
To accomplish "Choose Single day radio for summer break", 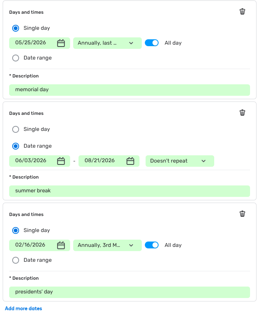I will pyautogui.click(x=16, y=129).
